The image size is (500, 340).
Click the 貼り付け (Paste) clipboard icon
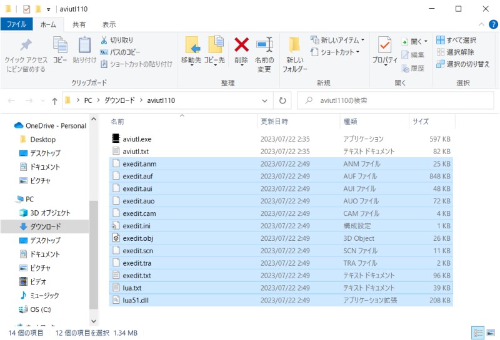tap(84, 45)
